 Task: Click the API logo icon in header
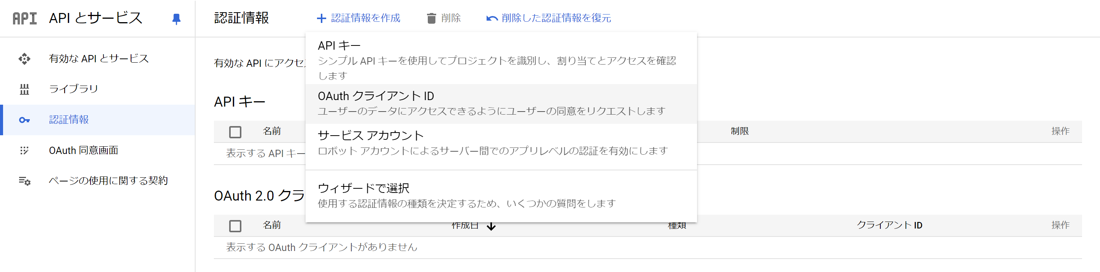(x=24, y=18)
